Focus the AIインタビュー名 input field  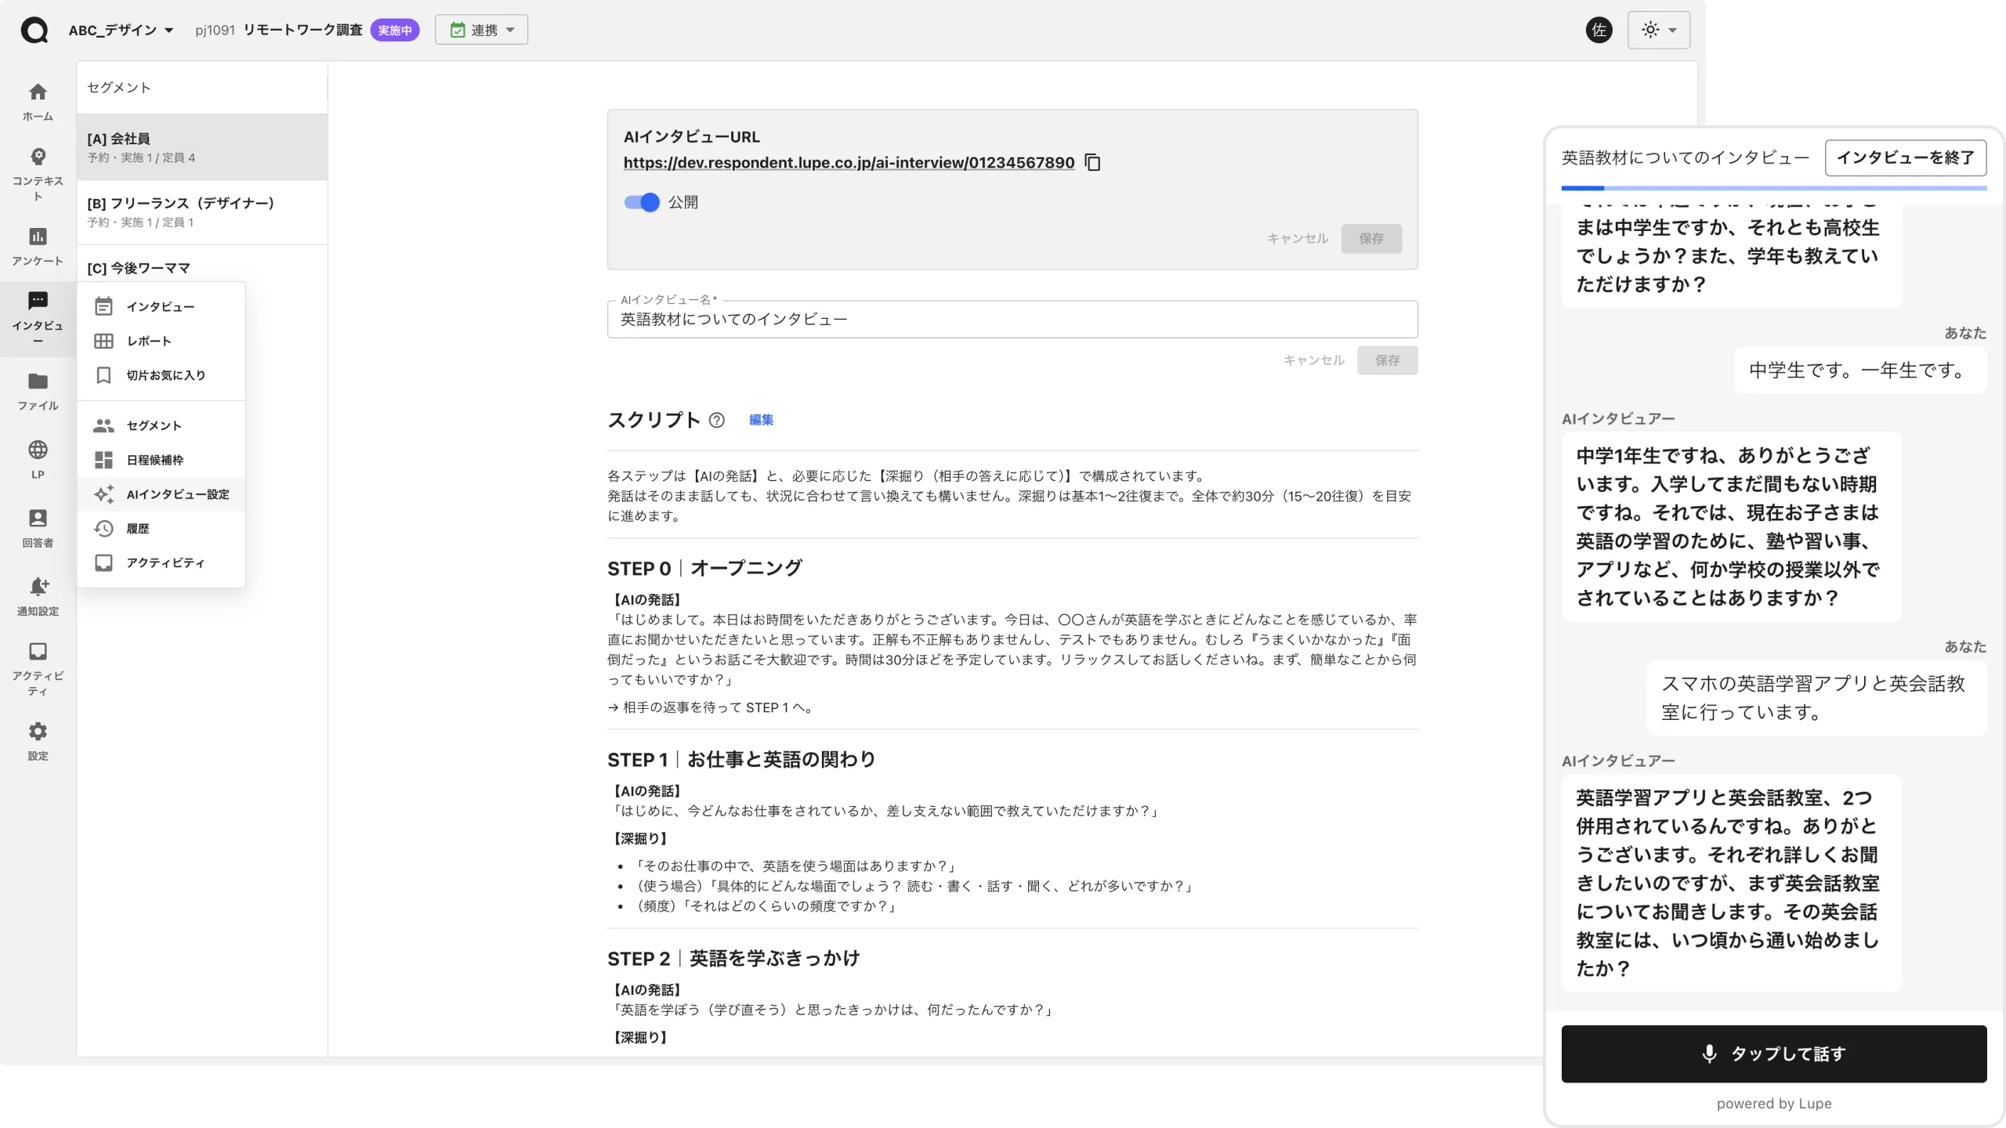point(1012,320)
